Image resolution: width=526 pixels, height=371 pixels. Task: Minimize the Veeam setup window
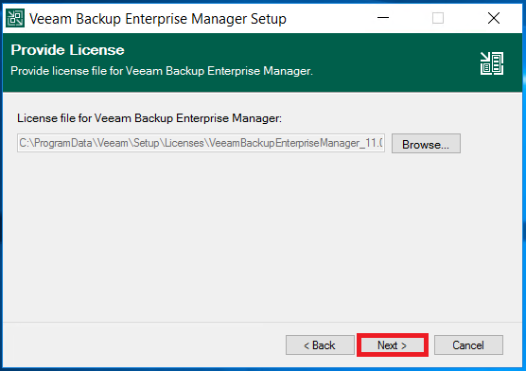(x=383, y=18)
